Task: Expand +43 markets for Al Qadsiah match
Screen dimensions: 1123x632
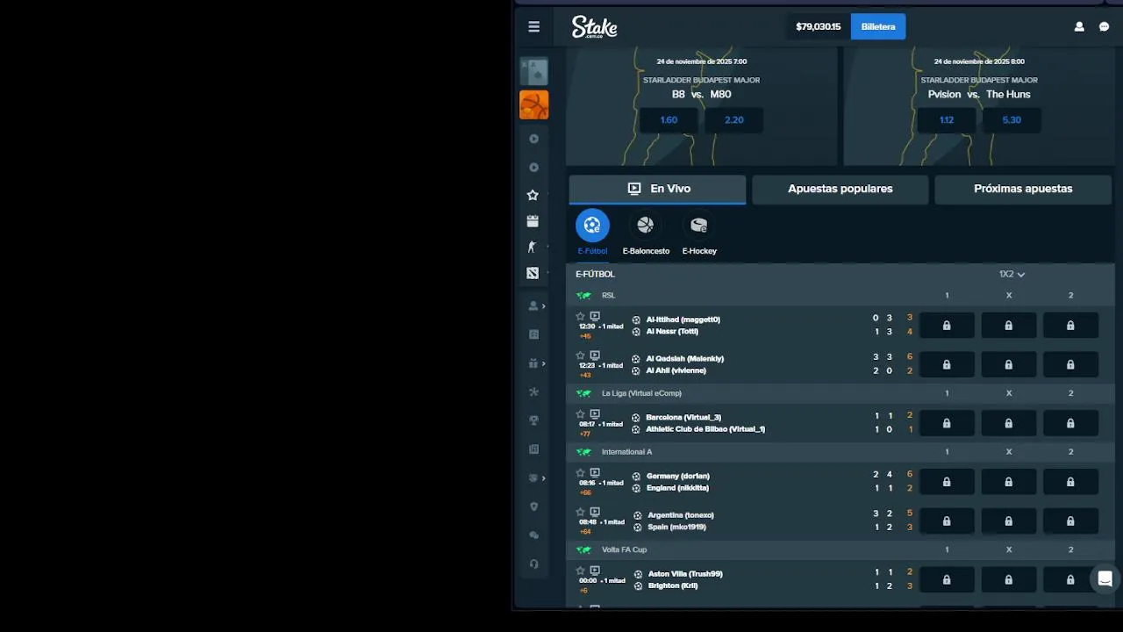Action: tap(585, 376)
